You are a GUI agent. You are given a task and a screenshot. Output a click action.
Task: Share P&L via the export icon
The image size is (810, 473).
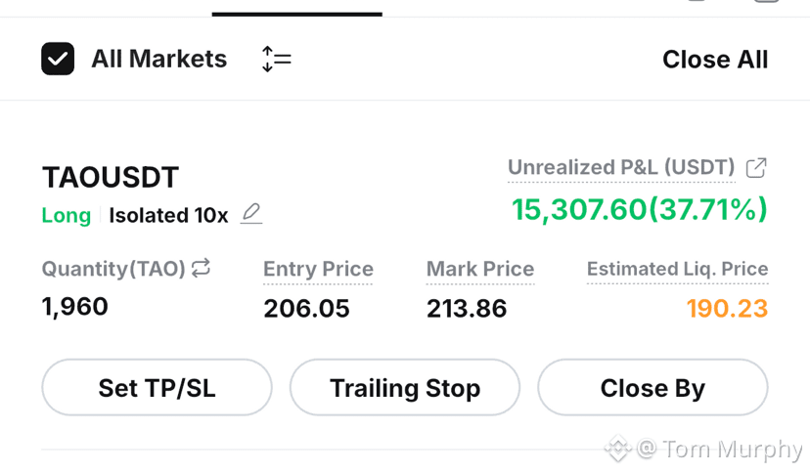[x=756, y=168]
